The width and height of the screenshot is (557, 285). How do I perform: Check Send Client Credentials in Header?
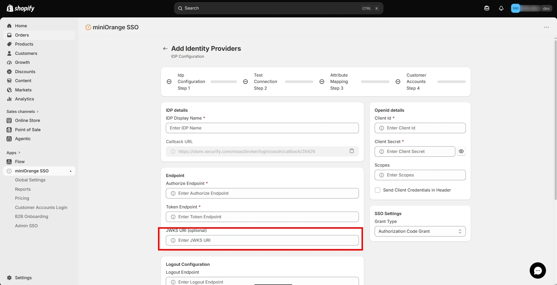tap(378, 190)
